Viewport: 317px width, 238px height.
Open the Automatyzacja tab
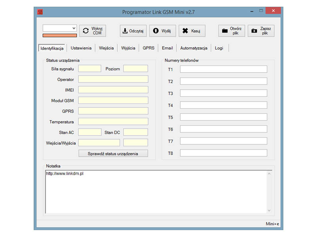coord(194,48)
